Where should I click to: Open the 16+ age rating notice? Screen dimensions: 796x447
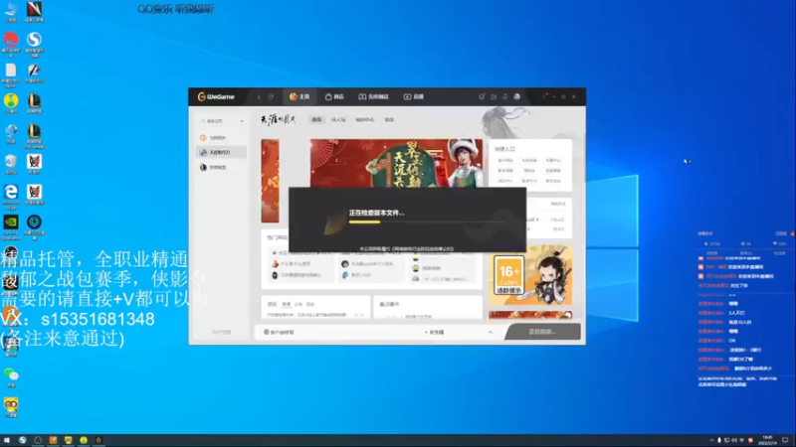point(509,275)
